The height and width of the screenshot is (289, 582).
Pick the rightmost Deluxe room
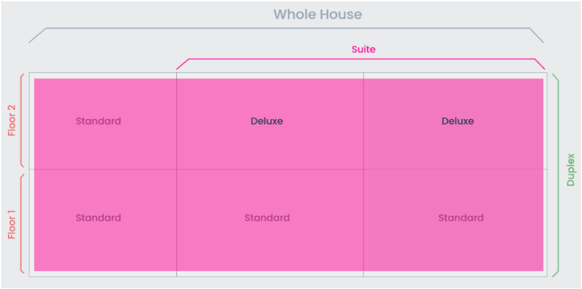[457, 121]
